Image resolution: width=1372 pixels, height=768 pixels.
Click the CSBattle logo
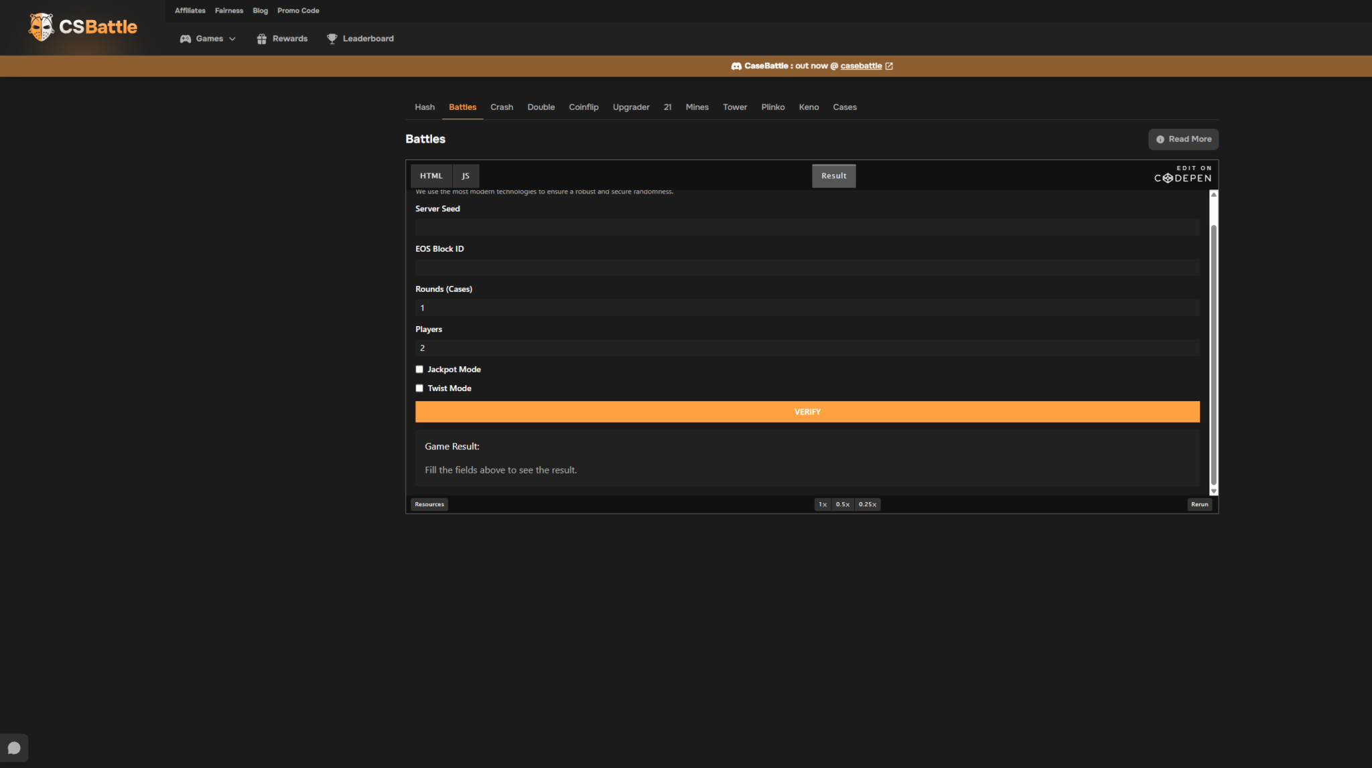pyautogui.click(x=83, y=27)
